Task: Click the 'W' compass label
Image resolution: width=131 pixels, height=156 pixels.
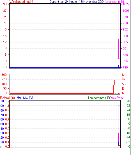Action: point(123,79)
